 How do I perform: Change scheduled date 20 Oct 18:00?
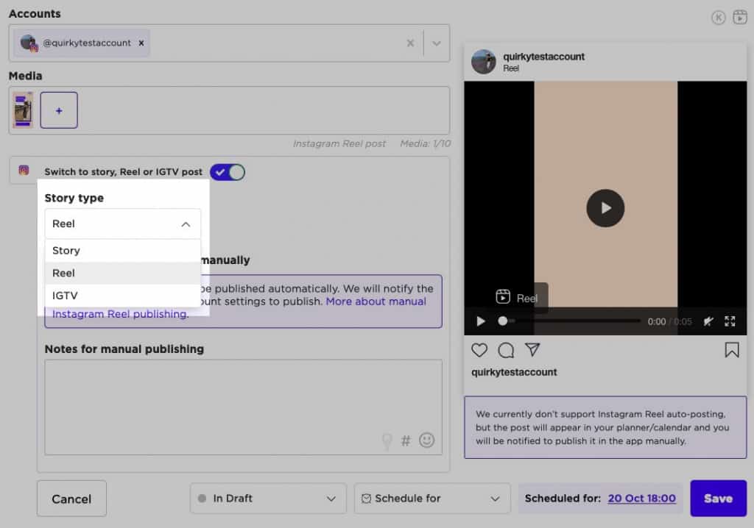[x=641, y=499]
